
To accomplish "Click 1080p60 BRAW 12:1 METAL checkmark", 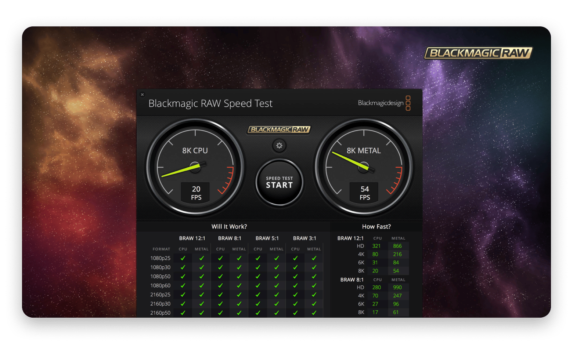I will pos(202,286).
